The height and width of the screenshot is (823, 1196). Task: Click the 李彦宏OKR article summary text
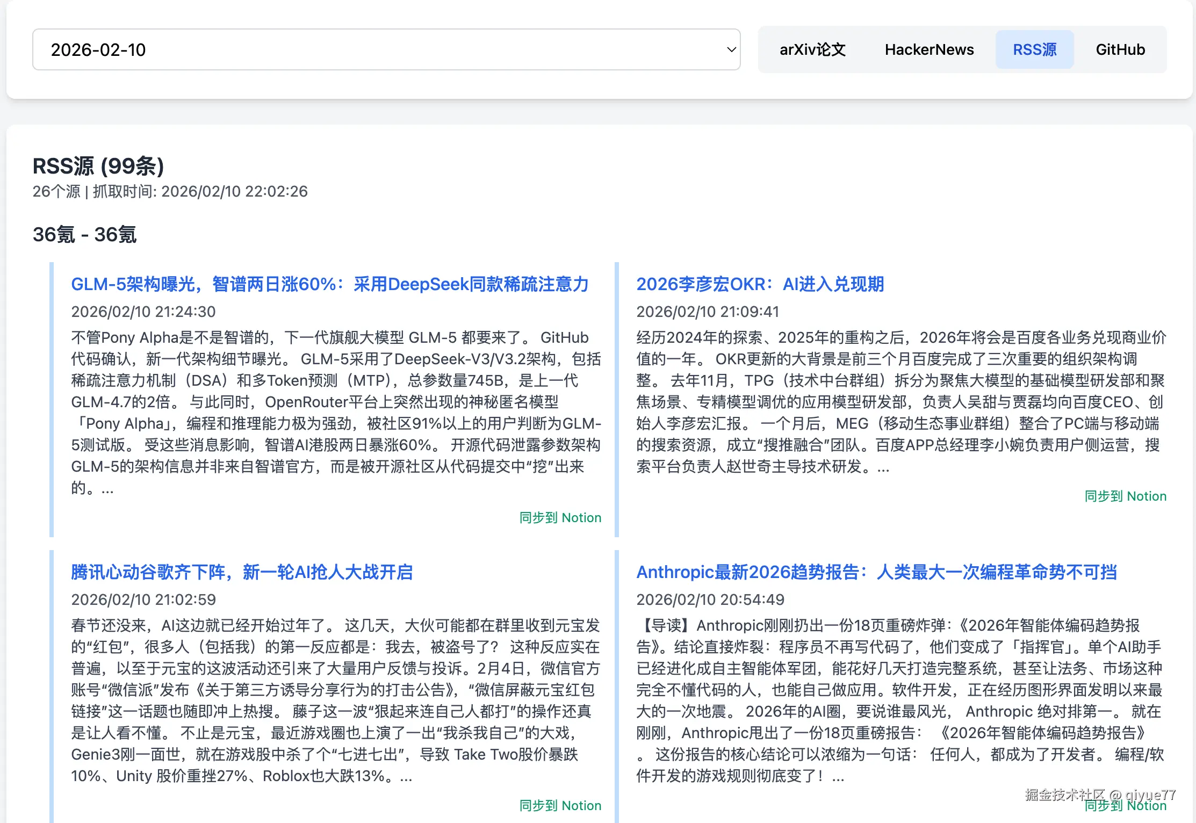point(900,402)
